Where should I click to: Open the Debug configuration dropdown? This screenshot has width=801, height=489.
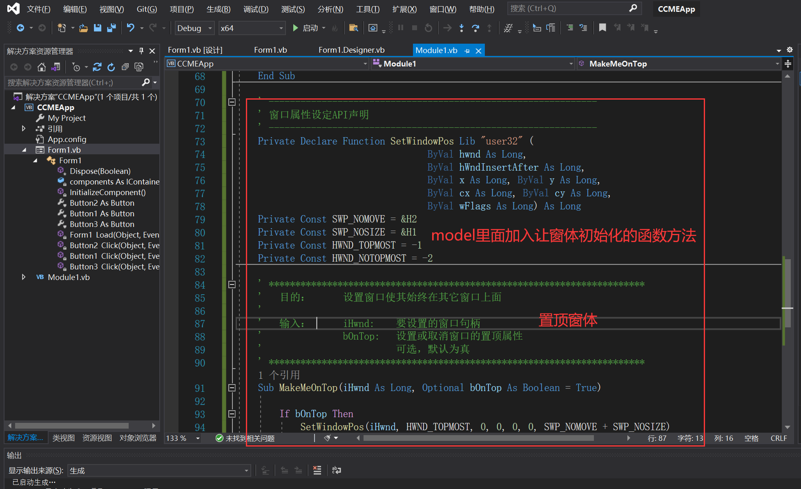click(x=194, y=28)
